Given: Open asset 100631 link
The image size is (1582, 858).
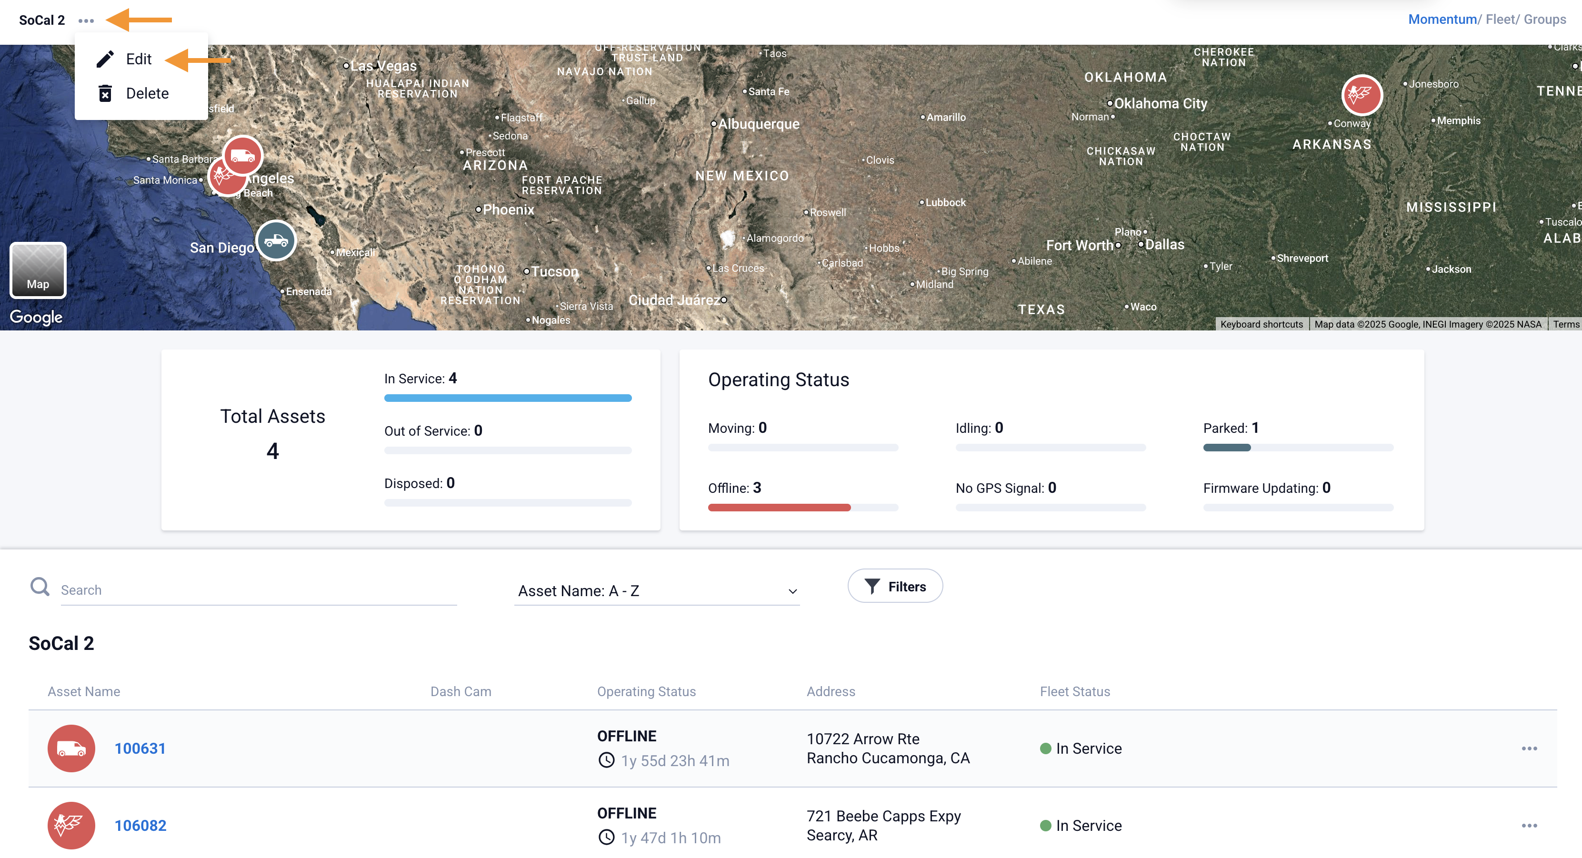Looking at the screenshot, I should point(140,748).
